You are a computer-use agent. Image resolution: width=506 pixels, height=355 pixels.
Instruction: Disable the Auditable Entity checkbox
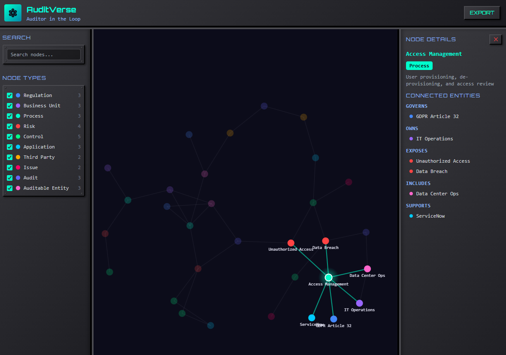pos(9,188)
